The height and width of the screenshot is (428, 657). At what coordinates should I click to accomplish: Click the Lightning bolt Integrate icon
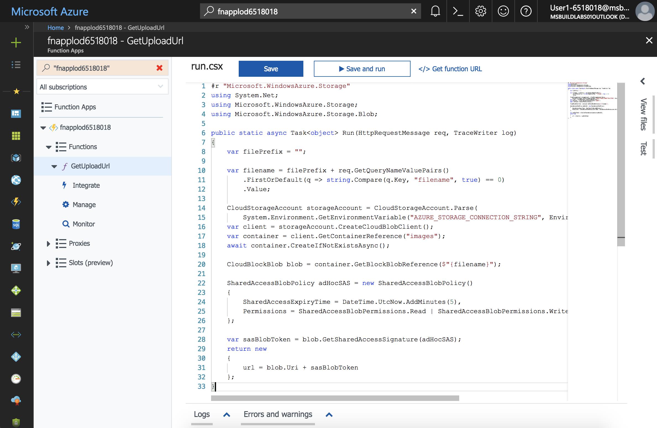(65, 185)
